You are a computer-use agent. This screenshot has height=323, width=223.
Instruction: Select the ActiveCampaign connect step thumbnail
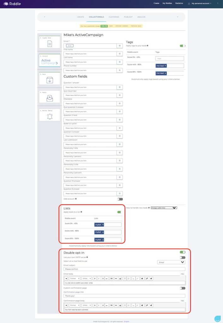click(x=50, y=61)
